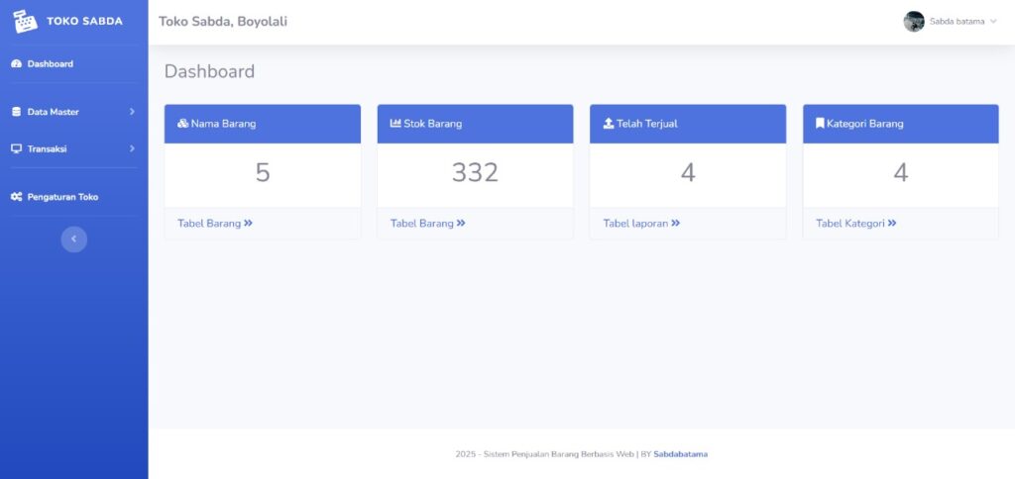Open the Sabda batama user dropdown arrow
The height and width of the screenshot is (479, 1015).
(993, 22)
